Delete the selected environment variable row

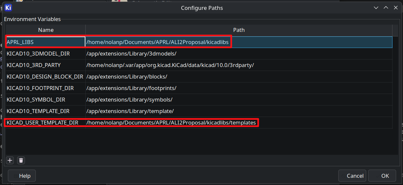pyautogui.click(x=21, y=160)
